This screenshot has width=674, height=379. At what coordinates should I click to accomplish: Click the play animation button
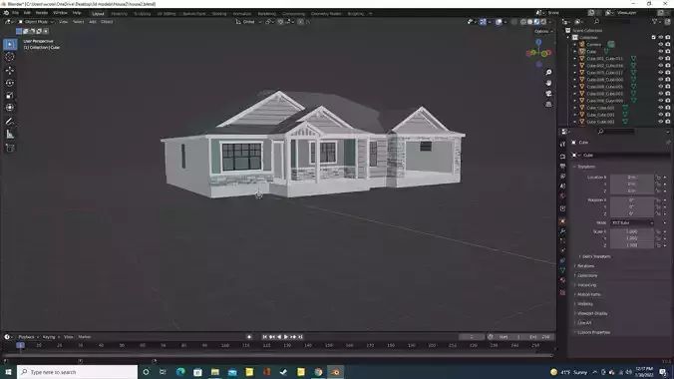click(286, 337)
